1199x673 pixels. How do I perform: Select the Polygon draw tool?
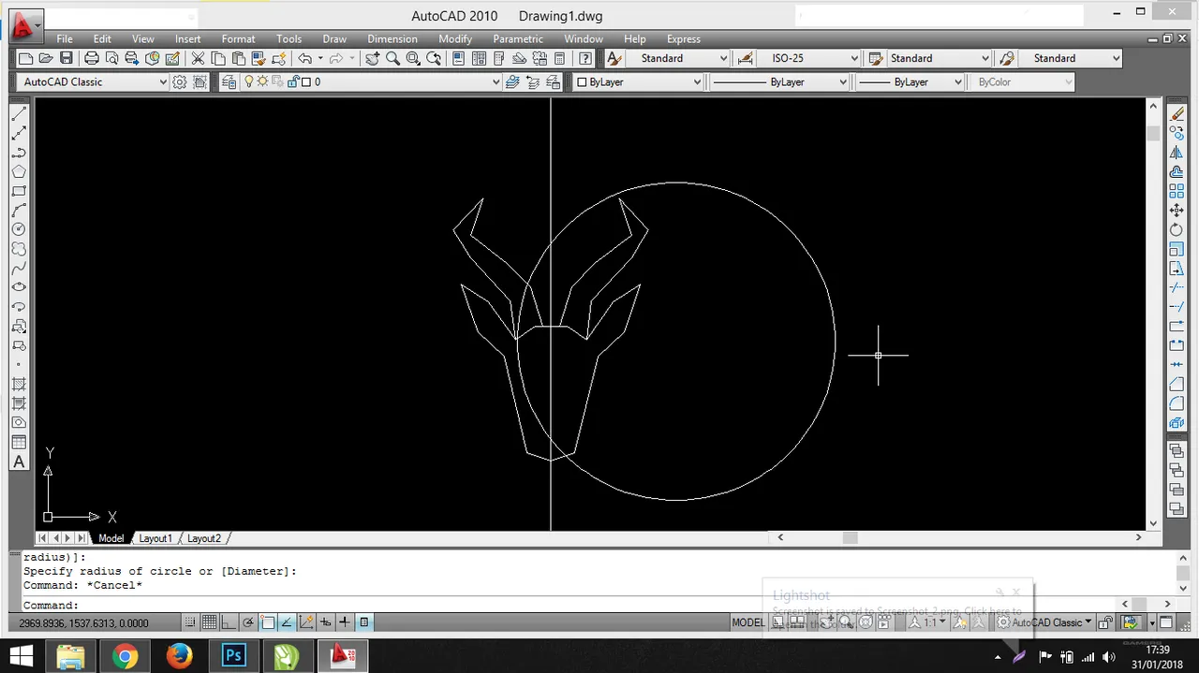(x=19, y=171)
